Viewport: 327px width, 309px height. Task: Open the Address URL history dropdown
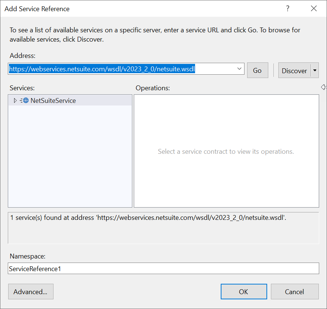[x=239, y=69]
